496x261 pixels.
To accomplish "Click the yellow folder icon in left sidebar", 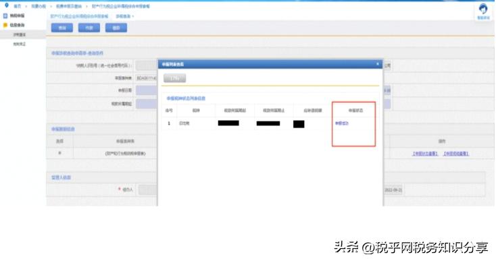I will pyautogui.click(x=5, y=25).
